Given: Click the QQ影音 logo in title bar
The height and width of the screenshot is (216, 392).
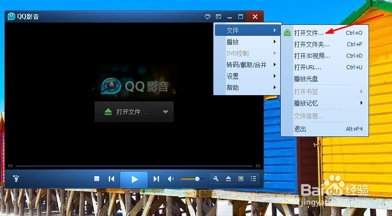Looking at the screenshot, I should pos(11,16).
